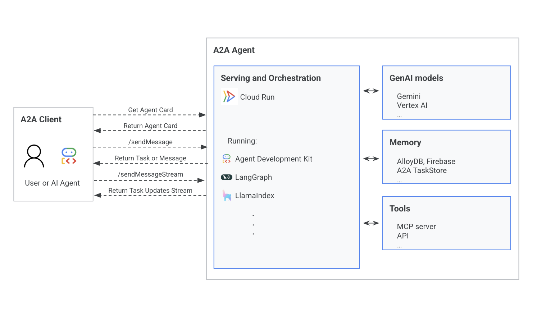Select the Memory panel header
546x310 pixels.
point(405,142)
